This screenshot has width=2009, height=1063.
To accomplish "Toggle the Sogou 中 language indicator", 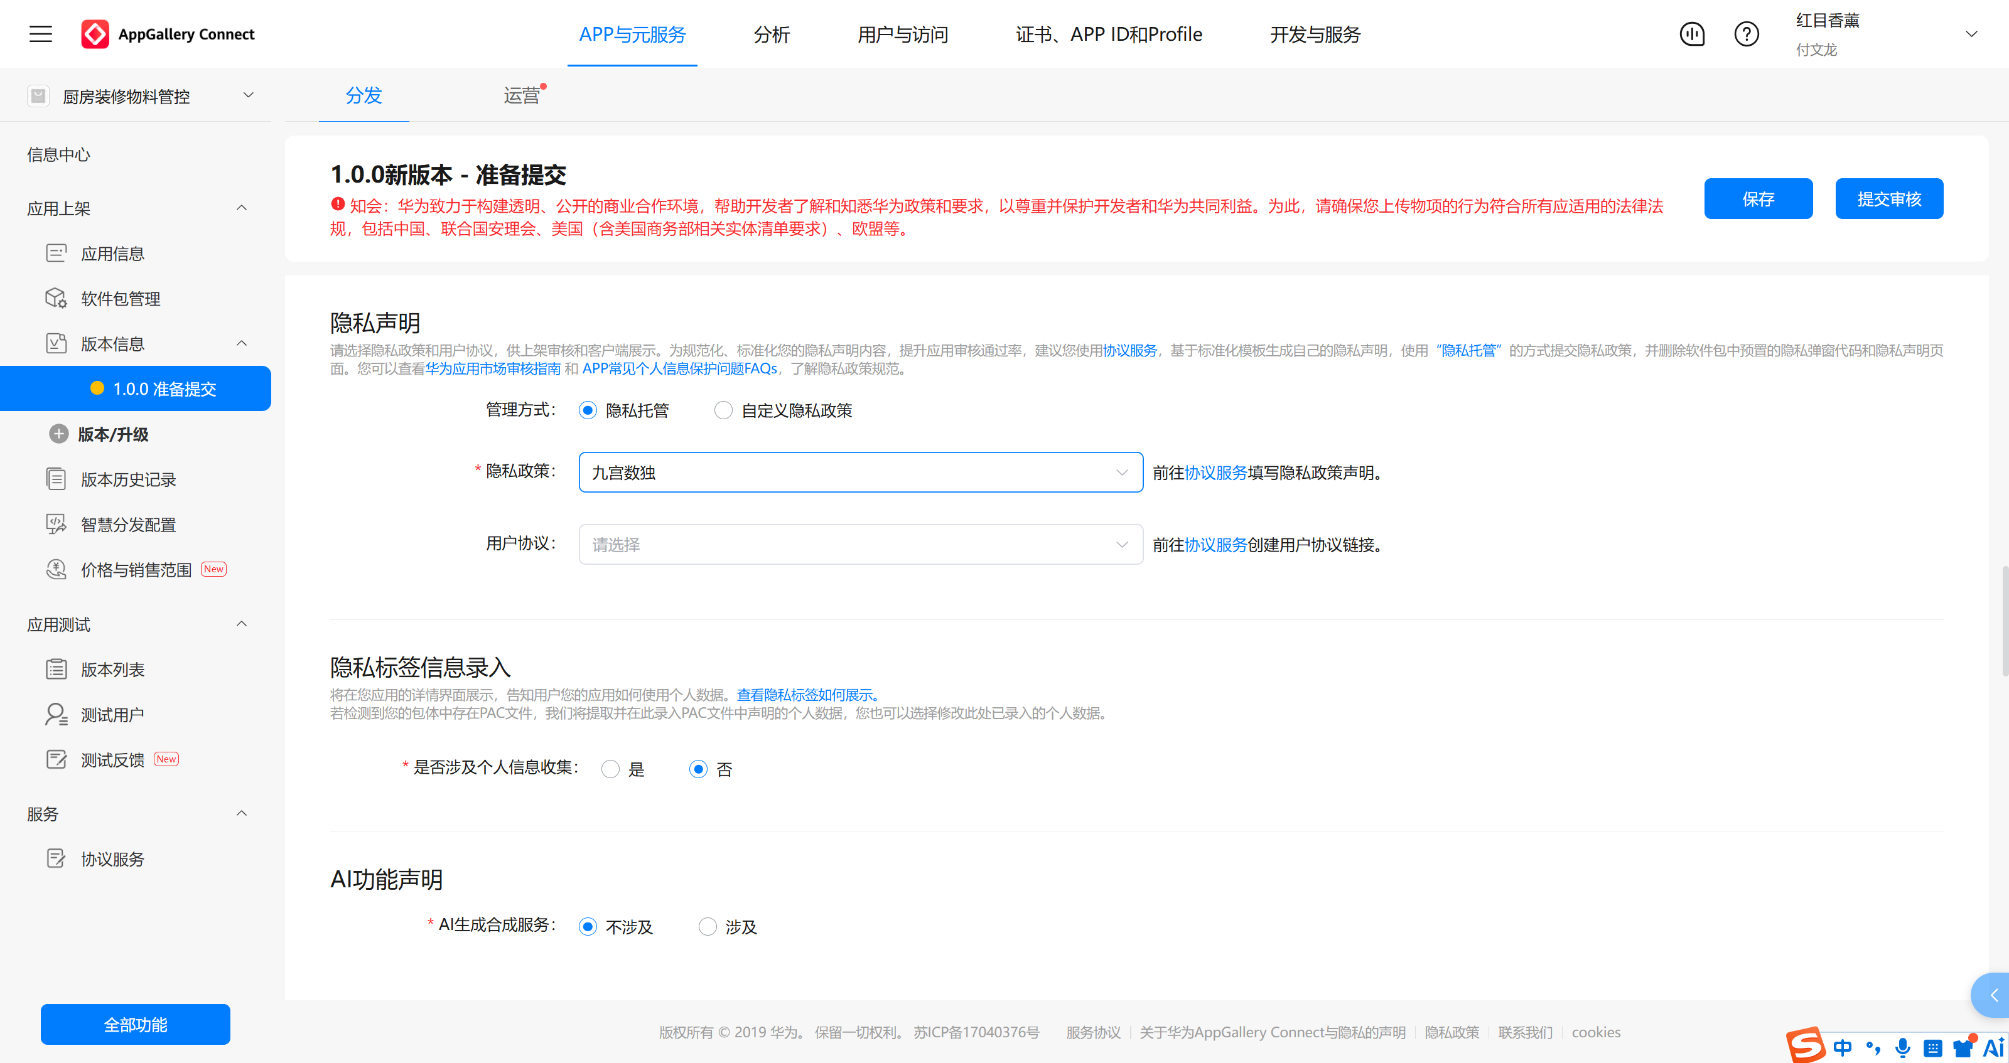I will [1843, 1047].
